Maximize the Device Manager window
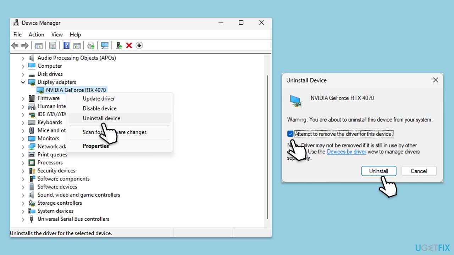The width and height of the screenshot is (454, 255). (241, 23)
